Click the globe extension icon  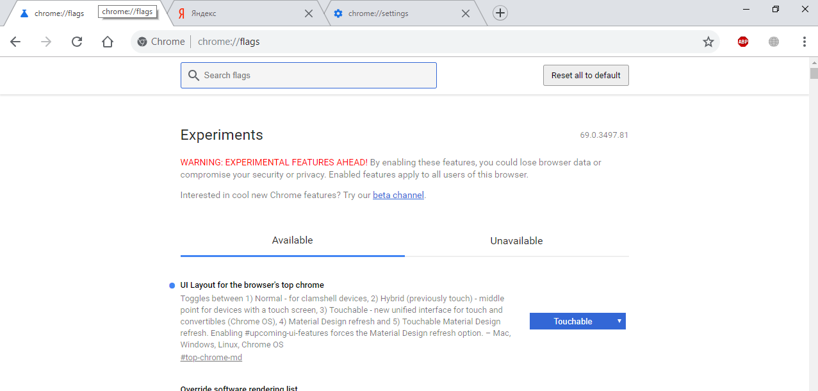tap(774, 42)
